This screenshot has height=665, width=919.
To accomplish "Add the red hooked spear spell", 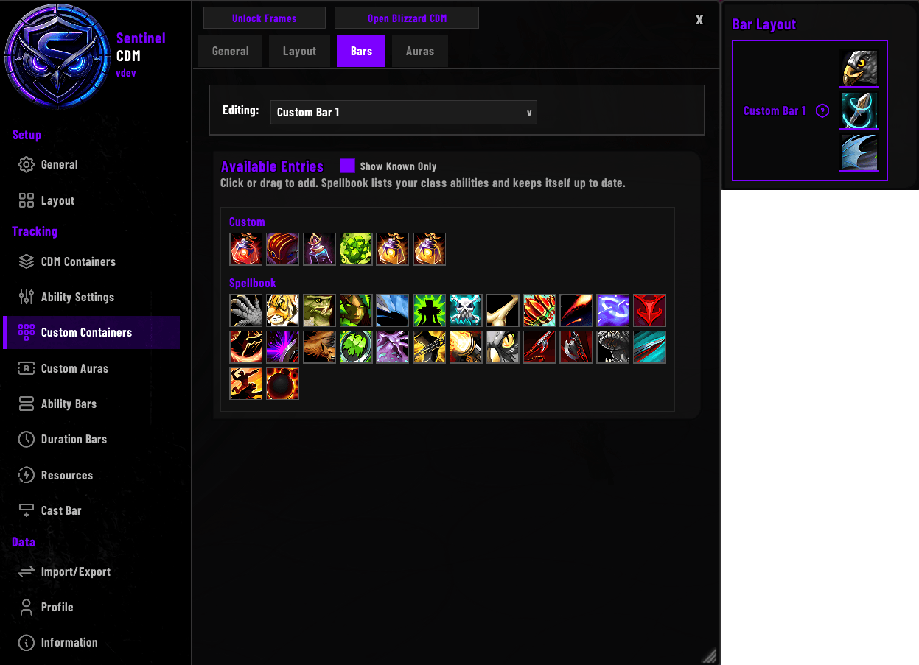I will (540, 347).
